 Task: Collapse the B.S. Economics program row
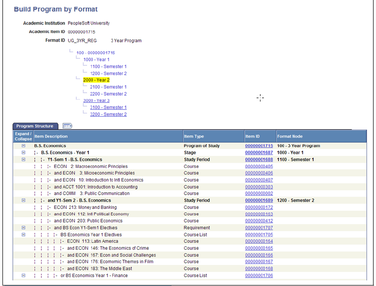pos(23,146)
